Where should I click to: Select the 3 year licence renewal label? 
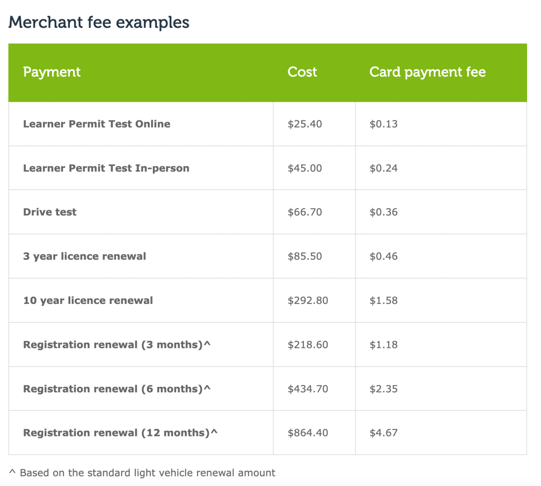(x=84, y=256)
